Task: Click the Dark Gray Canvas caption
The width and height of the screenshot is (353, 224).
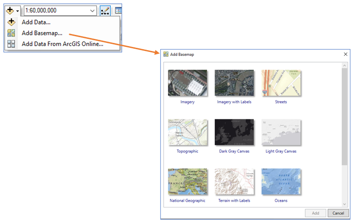Action: [234, 151]
